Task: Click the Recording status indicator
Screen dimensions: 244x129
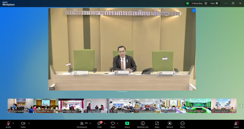Action: [197, 3]
